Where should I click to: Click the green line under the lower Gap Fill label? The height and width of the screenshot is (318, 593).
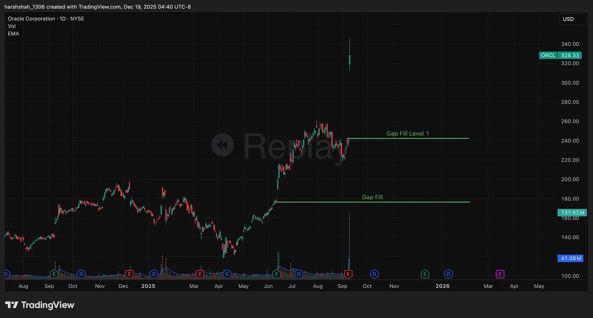click(x=373, y=202)
